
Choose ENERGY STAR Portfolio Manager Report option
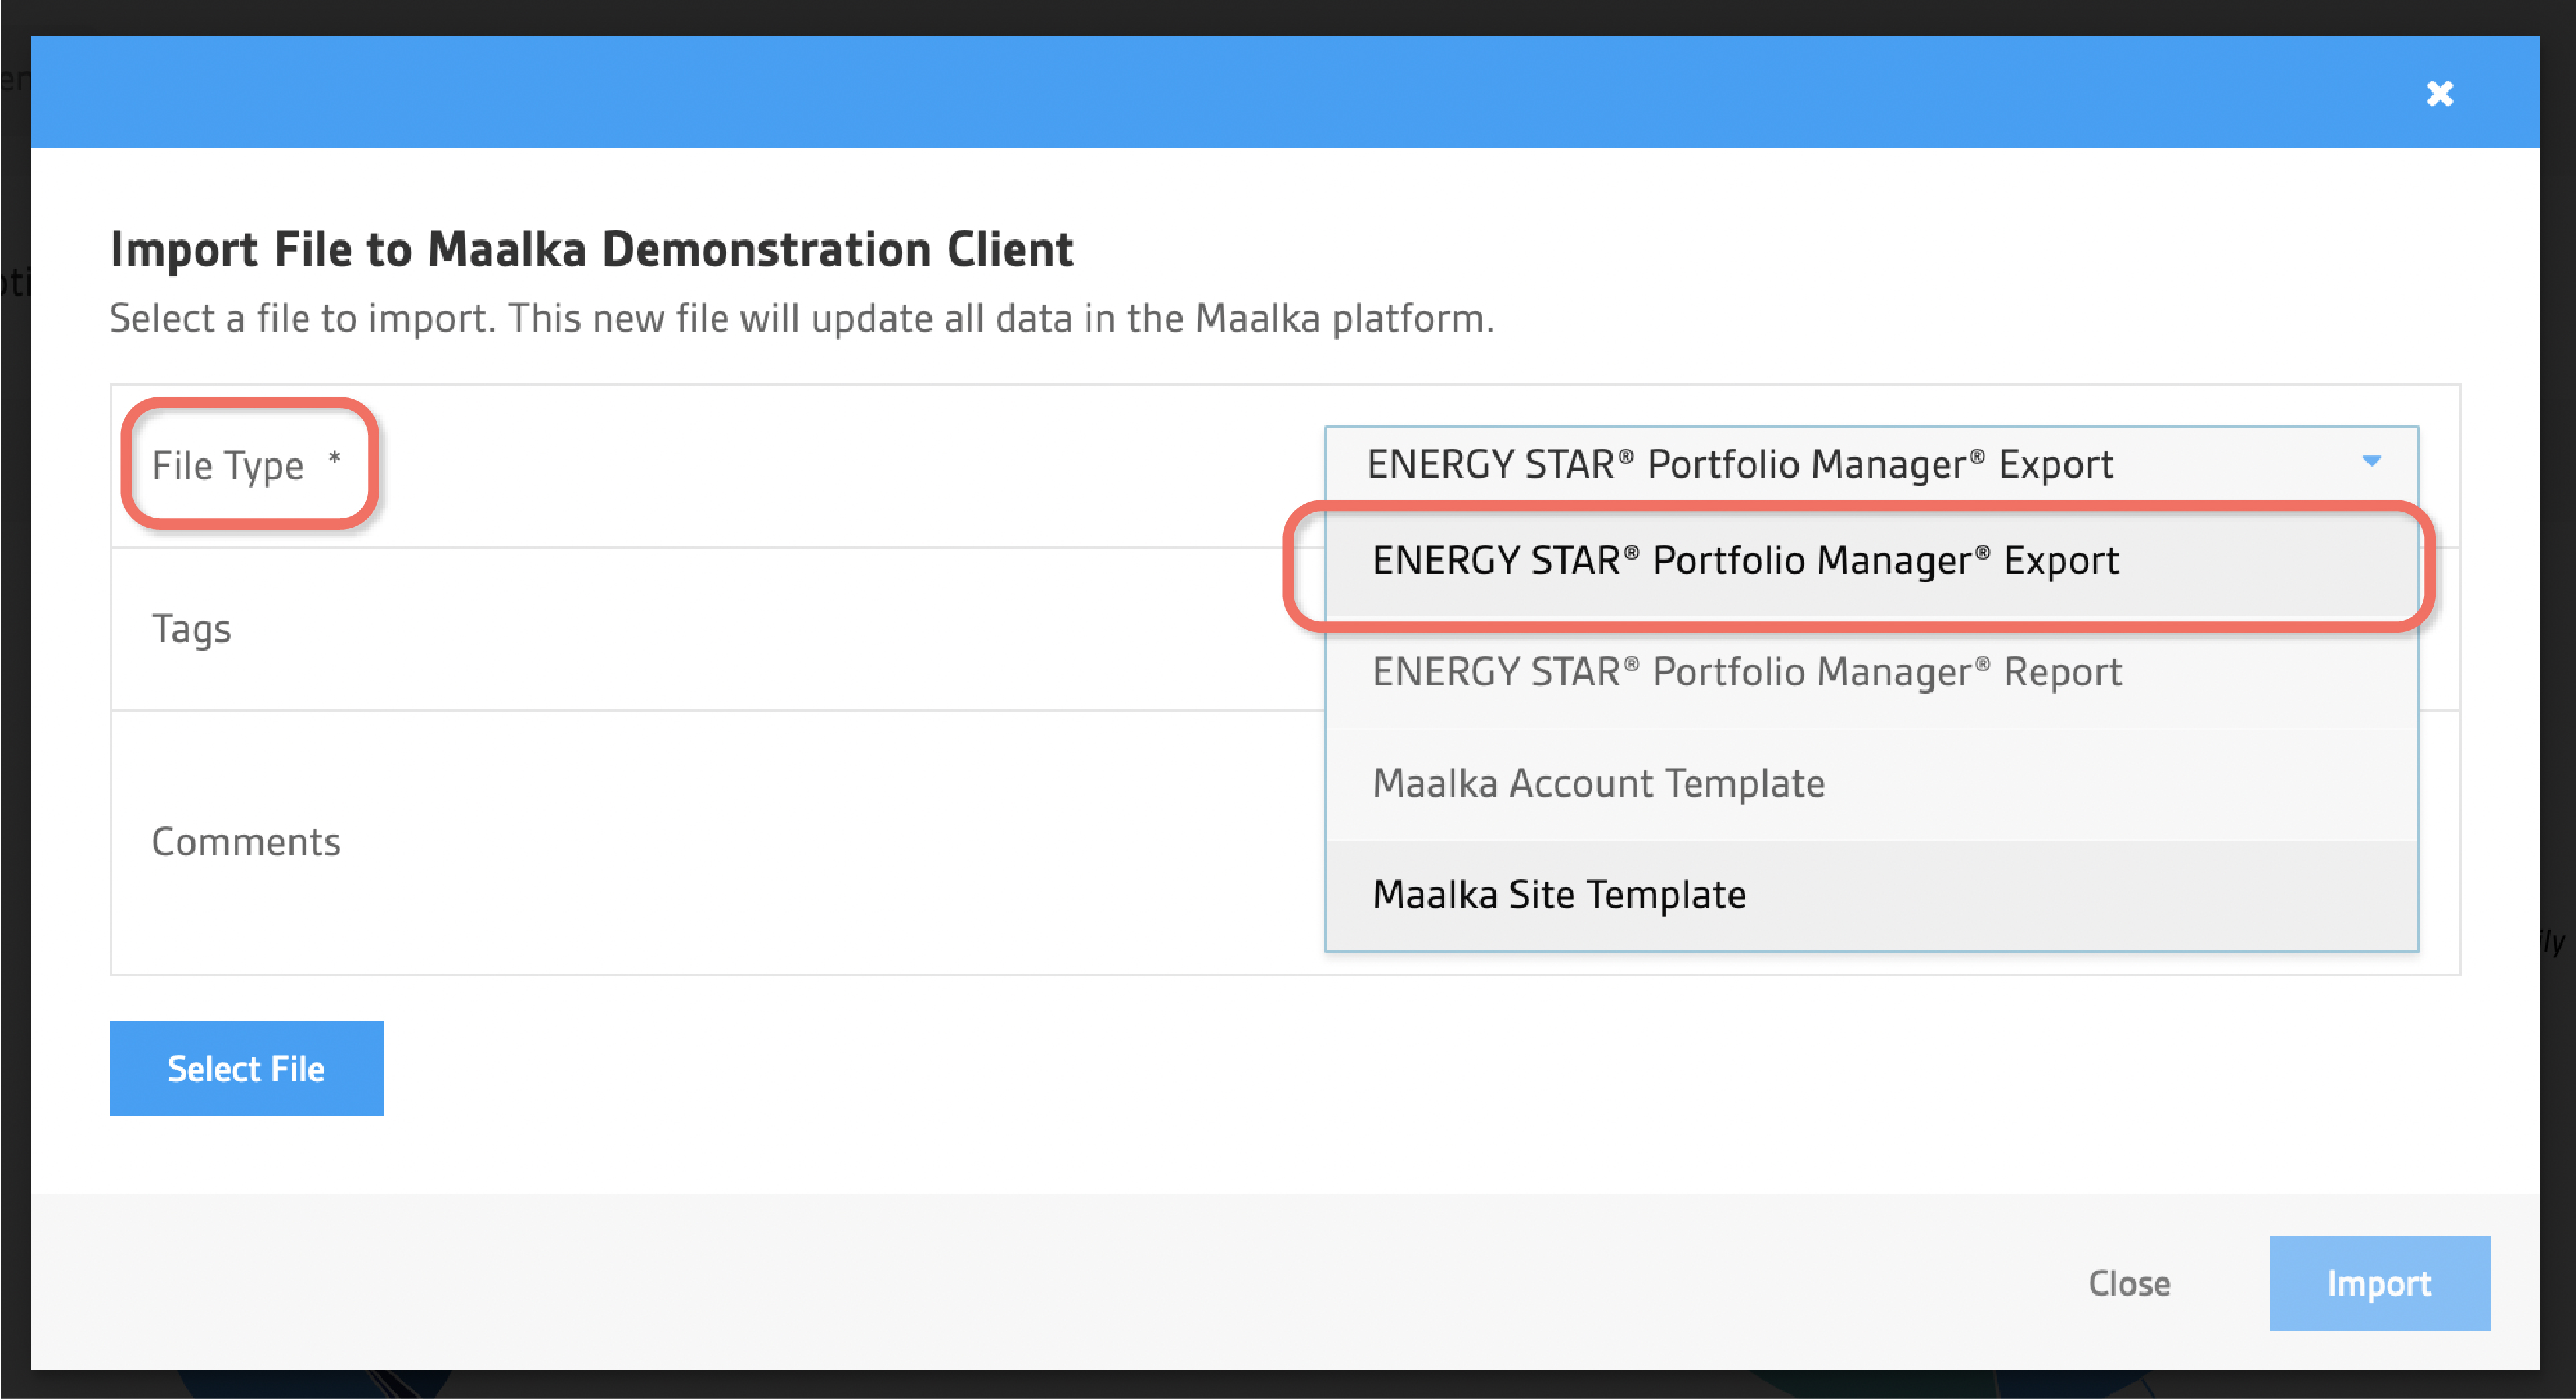pos(1871,672)
